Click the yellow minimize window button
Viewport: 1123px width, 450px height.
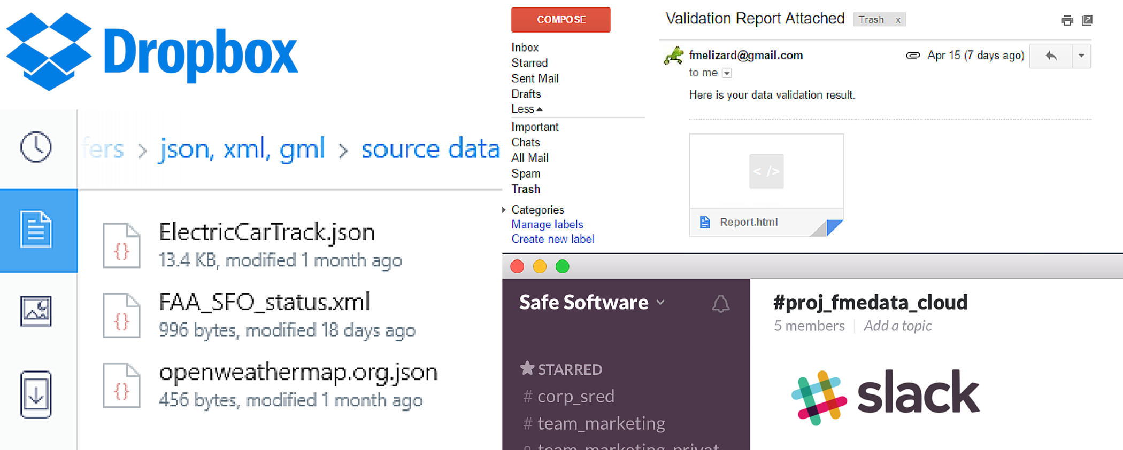click(540, 266)
